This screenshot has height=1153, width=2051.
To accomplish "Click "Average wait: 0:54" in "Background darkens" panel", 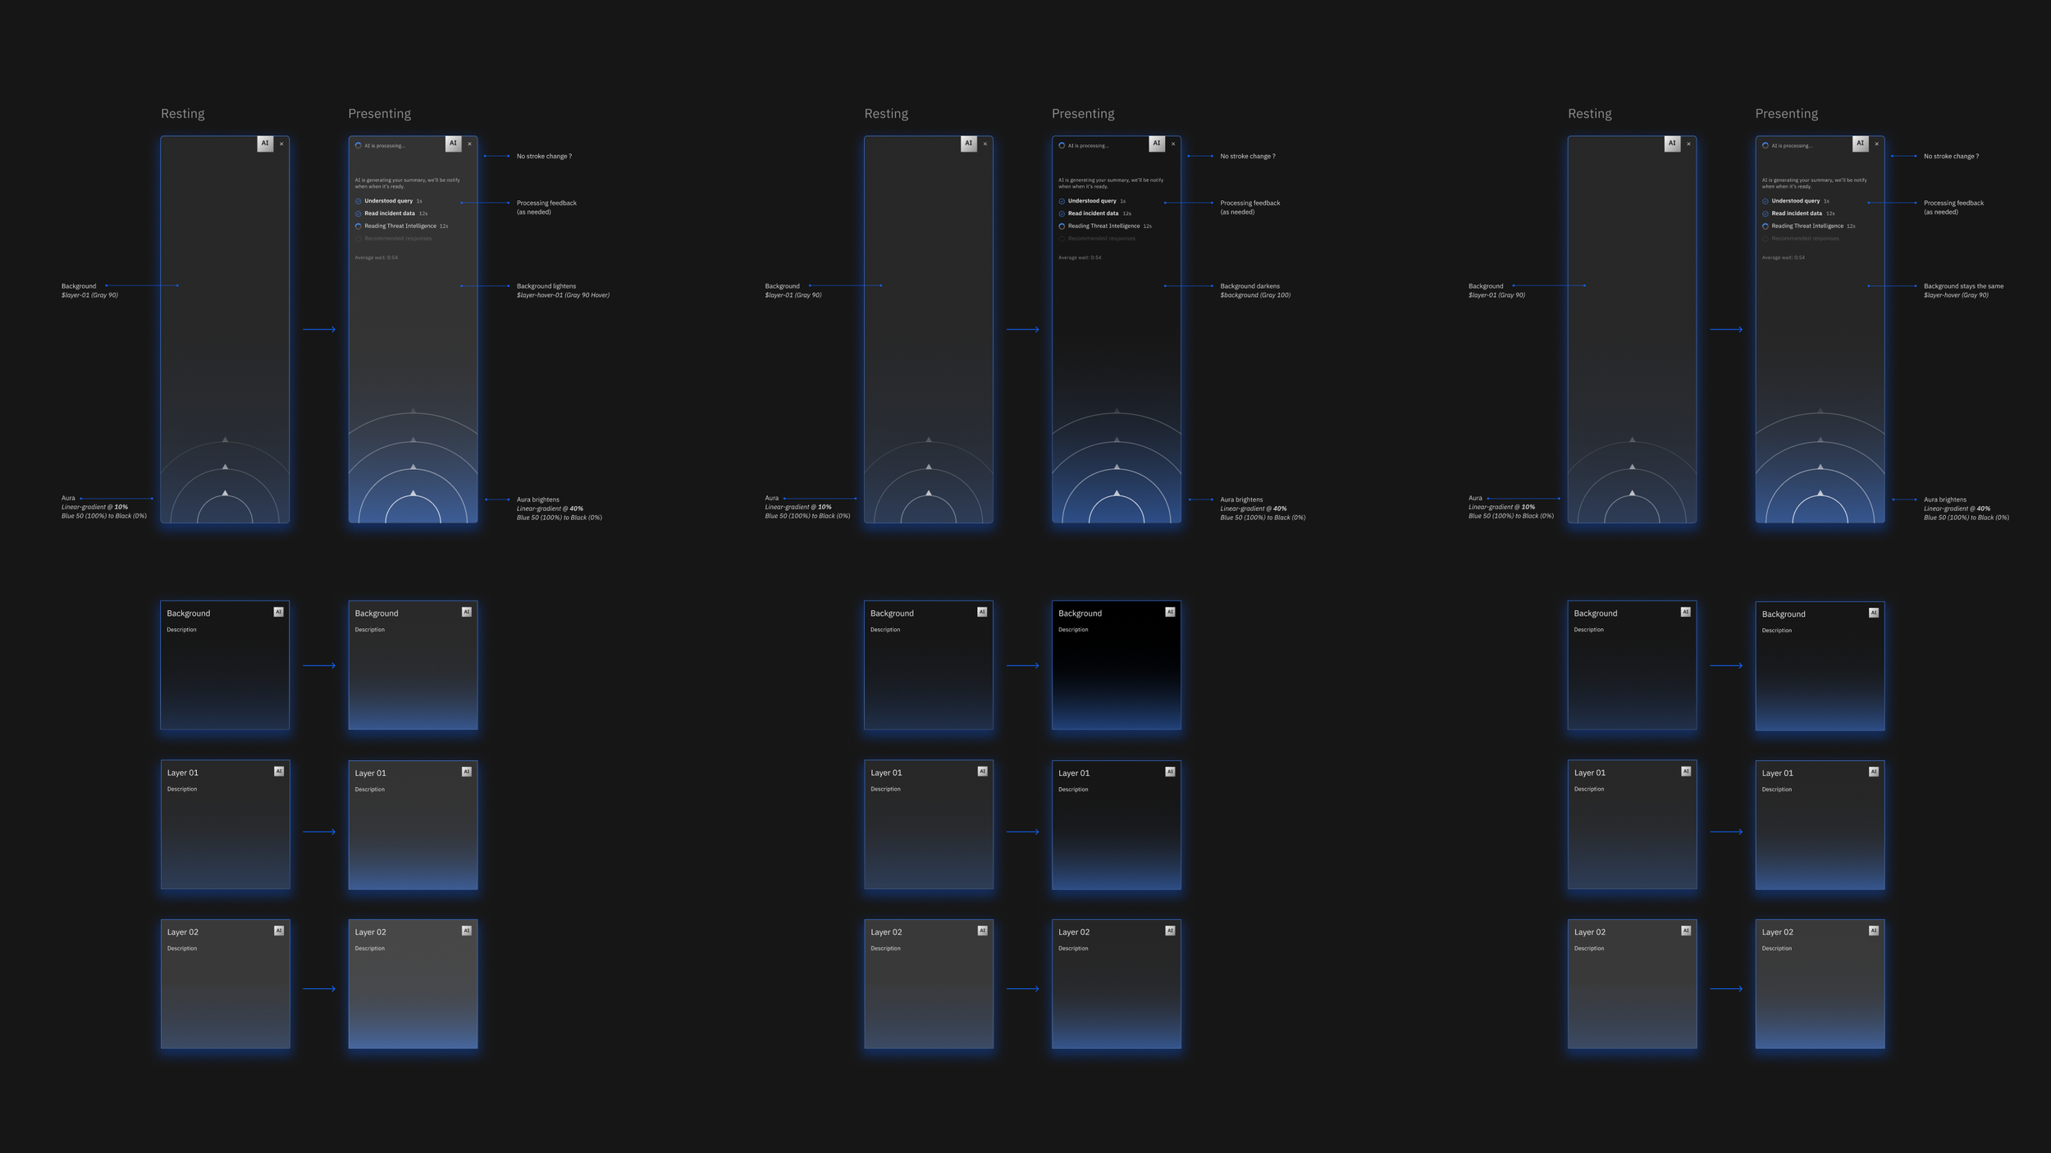I will [x=1080, y=257].
